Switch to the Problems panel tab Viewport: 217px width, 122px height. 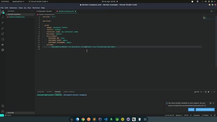[41, 92]
